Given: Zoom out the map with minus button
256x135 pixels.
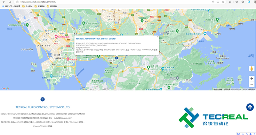Looking at the screenshot, I should (x=252, y=84).
